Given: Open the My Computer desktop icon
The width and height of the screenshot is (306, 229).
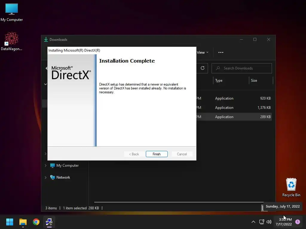Looking at the screenshot, I should (12, 12).
